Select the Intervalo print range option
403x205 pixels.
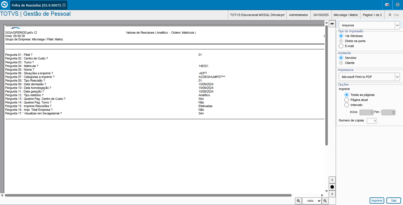tap(347, 105)
